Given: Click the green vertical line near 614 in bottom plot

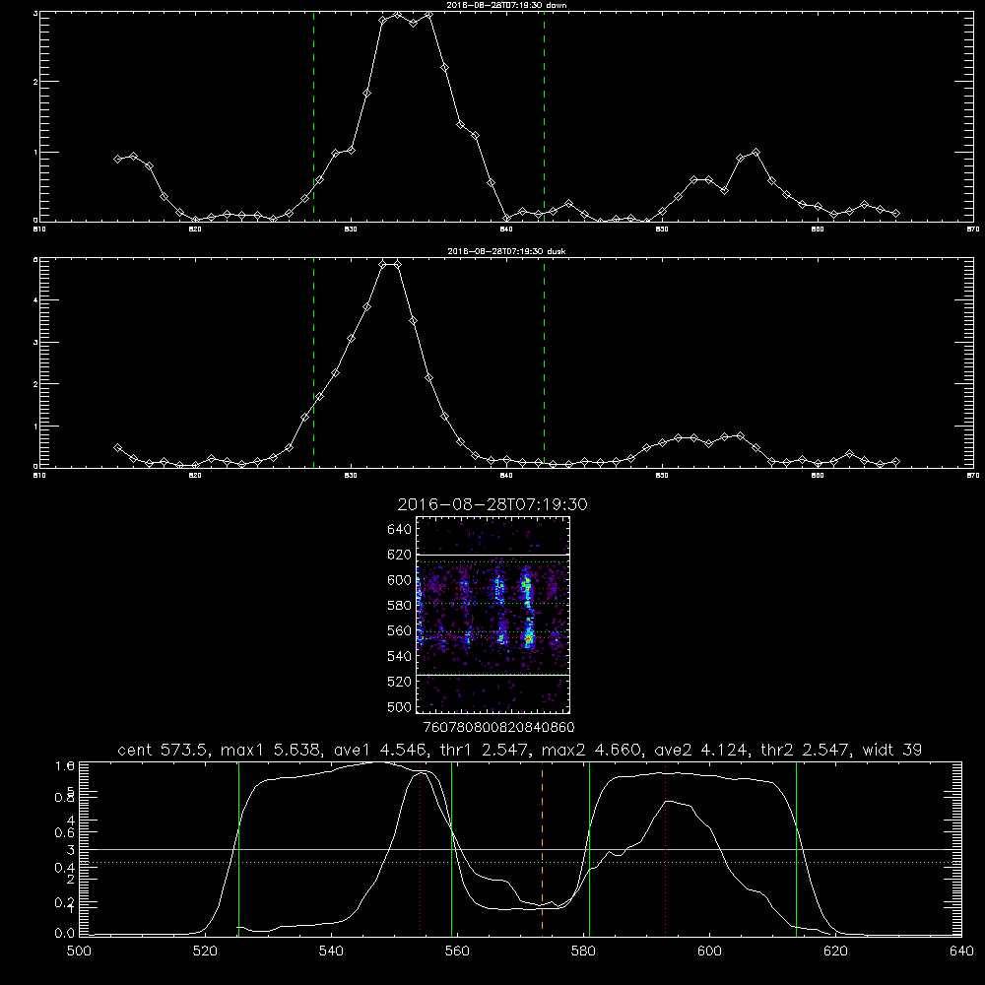Looking at the screenshot, I should coord(796,849).
